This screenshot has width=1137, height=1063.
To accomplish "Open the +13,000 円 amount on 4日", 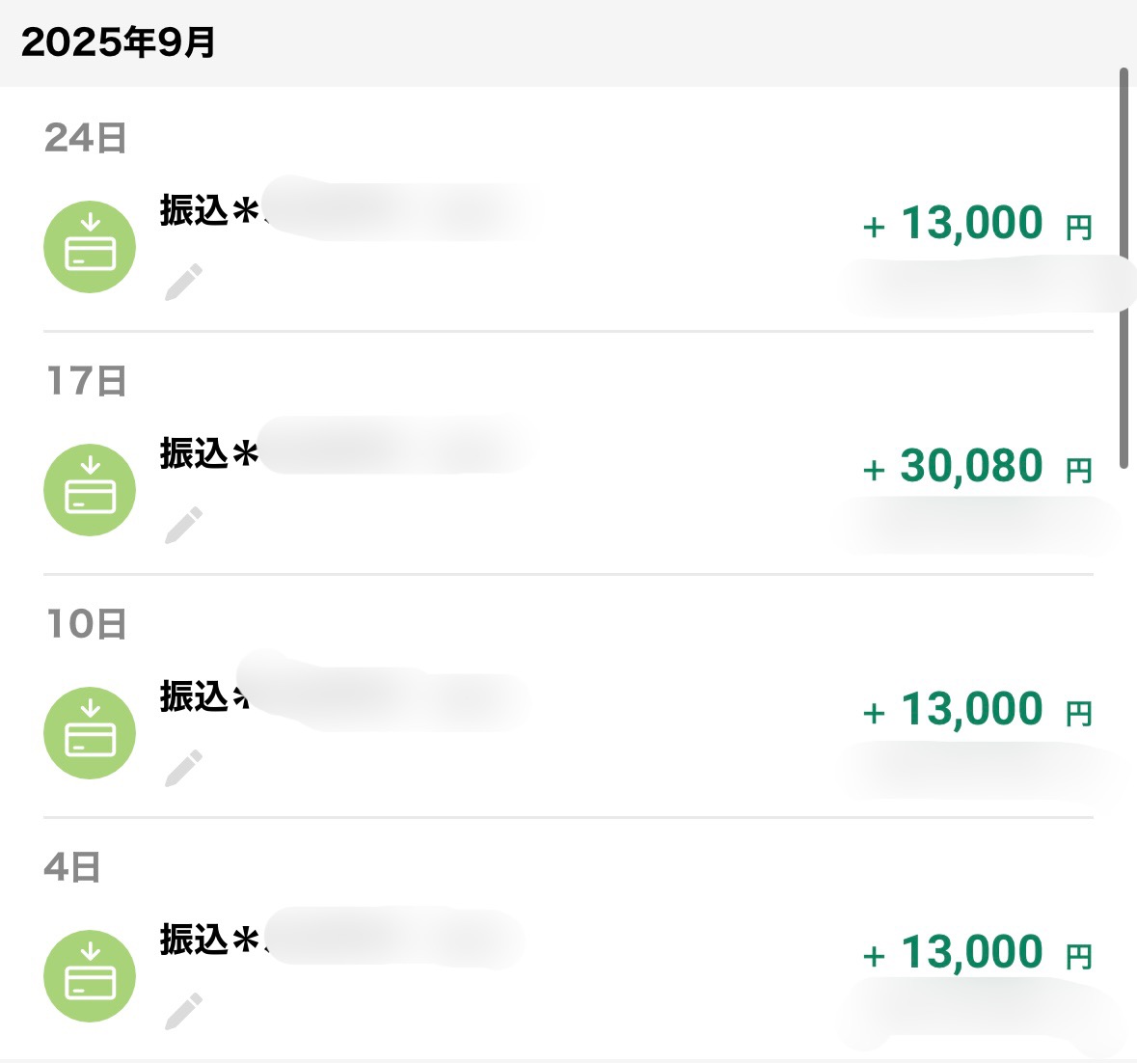I will point(977,953).
